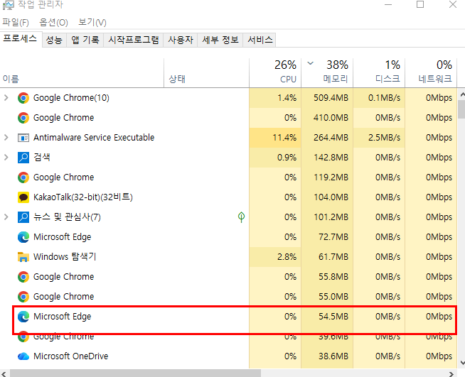The width and height of the screenshot is (465, 377).
Task: Click the 101.2MB memory cell
Action: click(327, 217)
